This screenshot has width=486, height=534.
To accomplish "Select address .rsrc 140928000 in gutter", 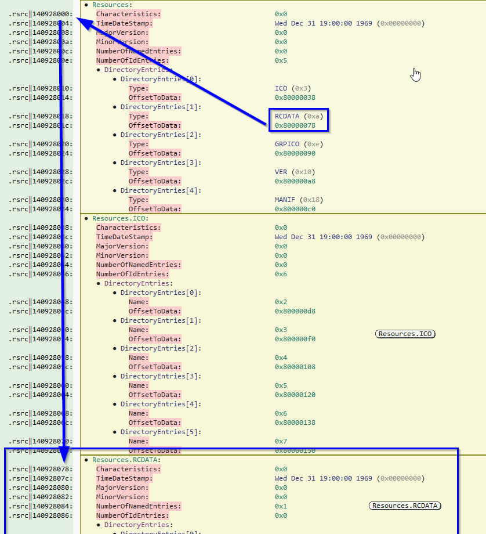I will tap(41, 14).
